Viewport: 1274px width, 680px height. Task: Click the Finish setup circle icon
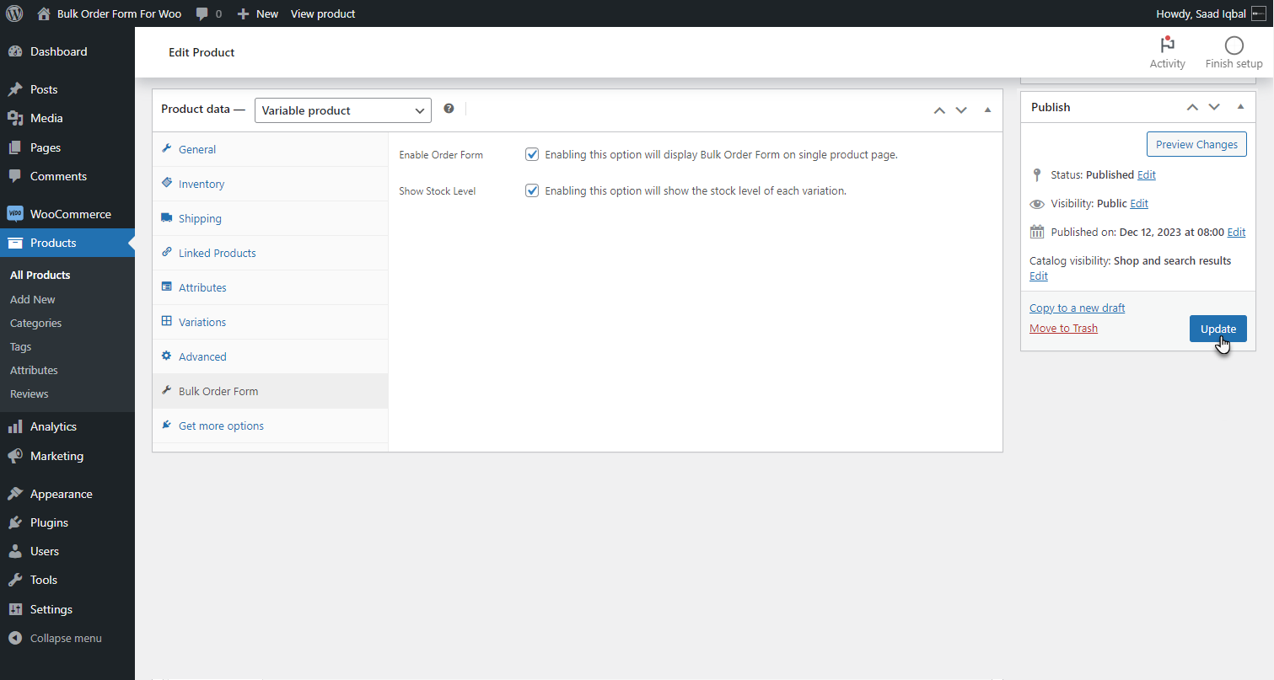(1234, 46)
